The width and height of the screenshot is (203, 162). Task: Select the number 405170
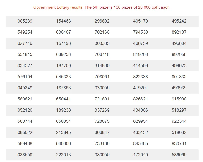pos(141,21)
